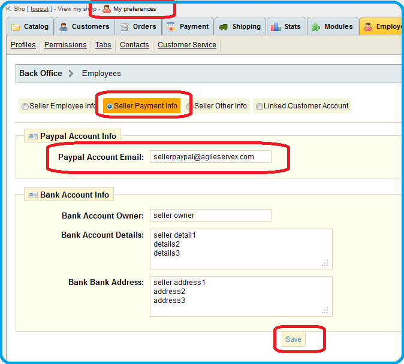Click the Customers person icon

(x=64, y=26)
